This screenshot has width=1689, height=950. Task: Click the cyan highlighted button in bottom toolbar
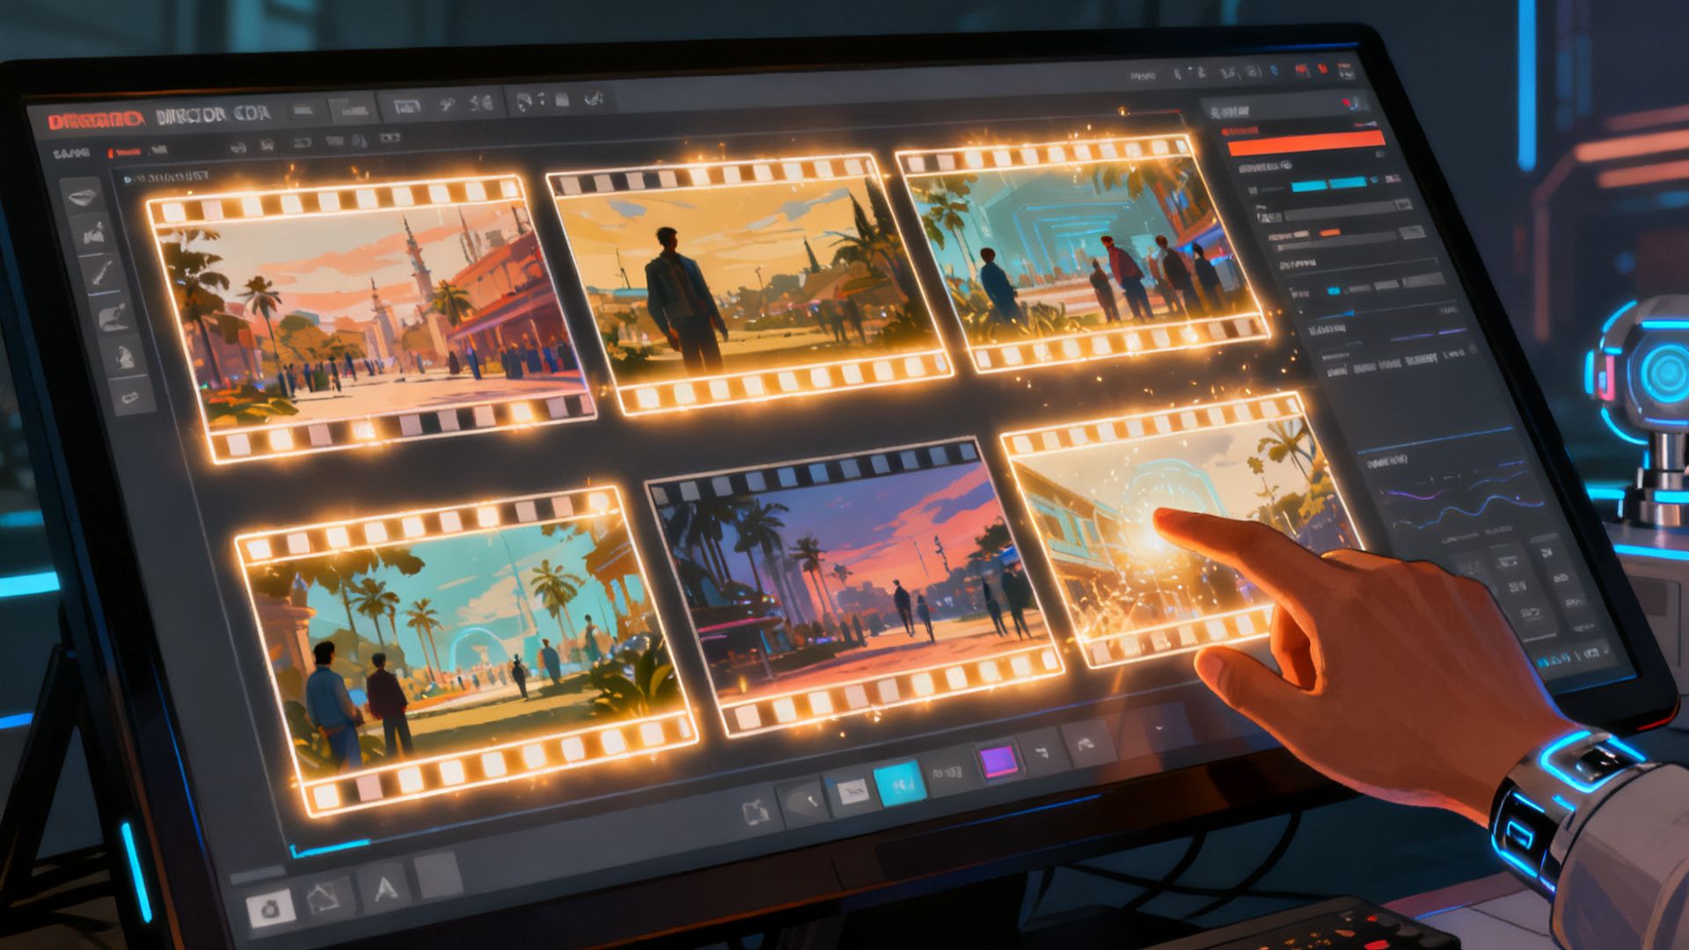click(x=899, y=782)
